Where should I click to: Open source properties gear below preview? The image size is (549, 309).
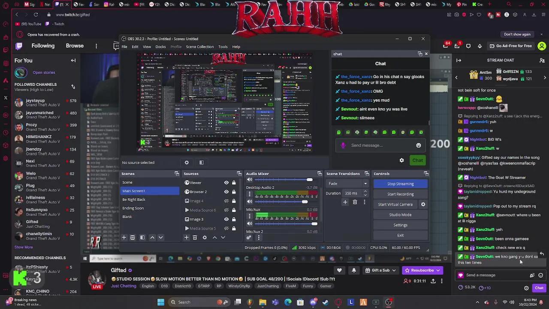click(x=187, y=163)
